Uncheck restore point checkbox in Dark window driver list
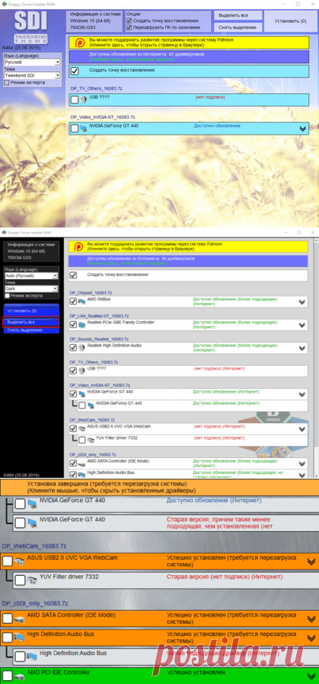 click(x=73, y=275)
